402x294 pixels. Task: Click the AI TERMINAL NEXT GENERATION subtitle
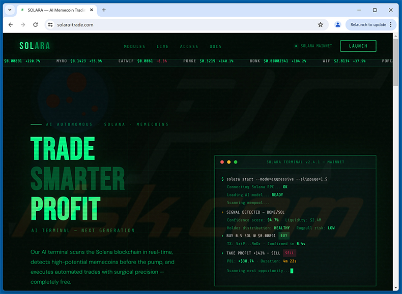83,231
